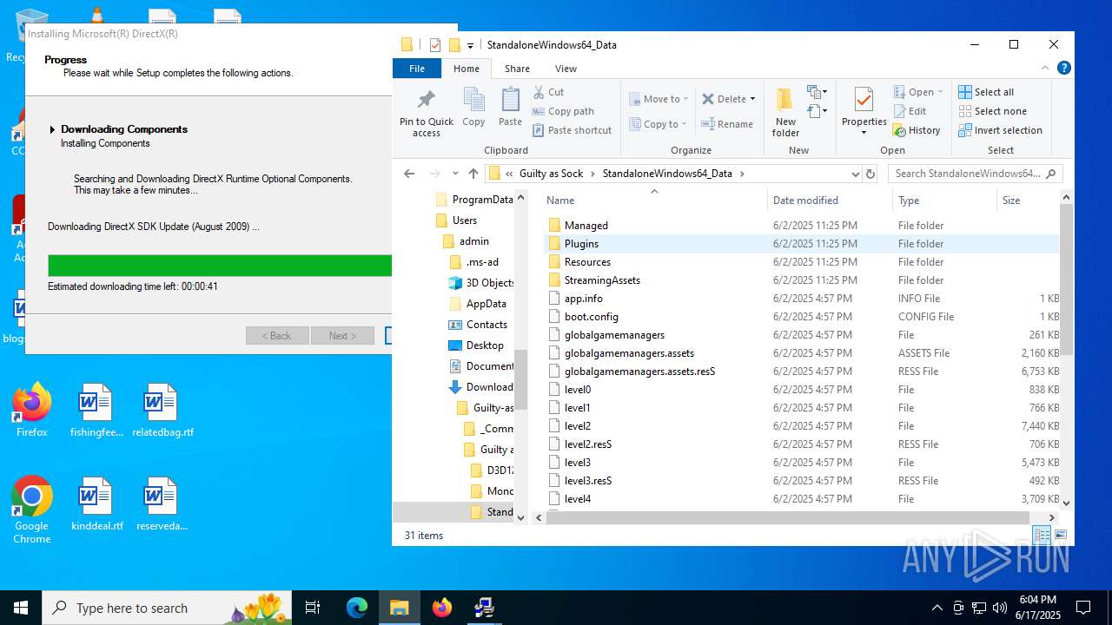Click the Search StandaloneWindows64 field

tap(975, 174)
